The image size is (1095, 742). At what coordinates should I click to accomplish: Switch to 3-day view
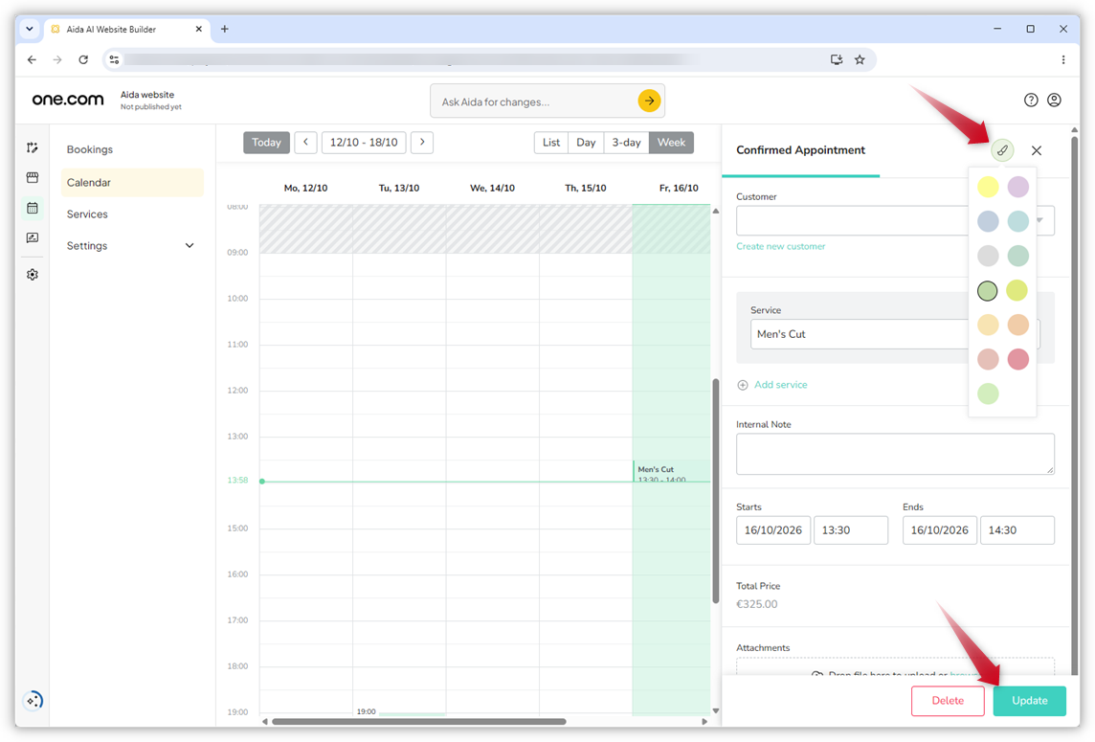626,143
